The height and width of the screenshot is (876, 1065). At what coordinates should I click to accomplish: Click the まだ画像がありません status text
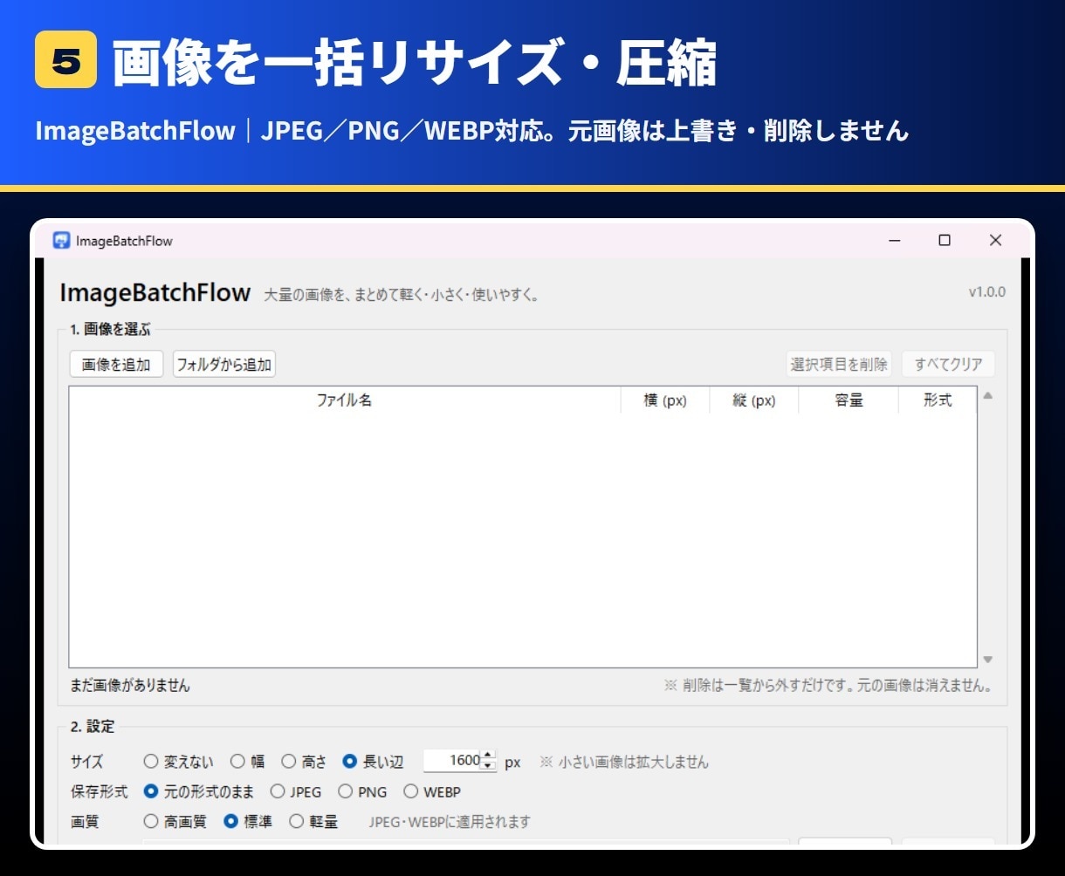pyautogui.click(x=130, y=686)
